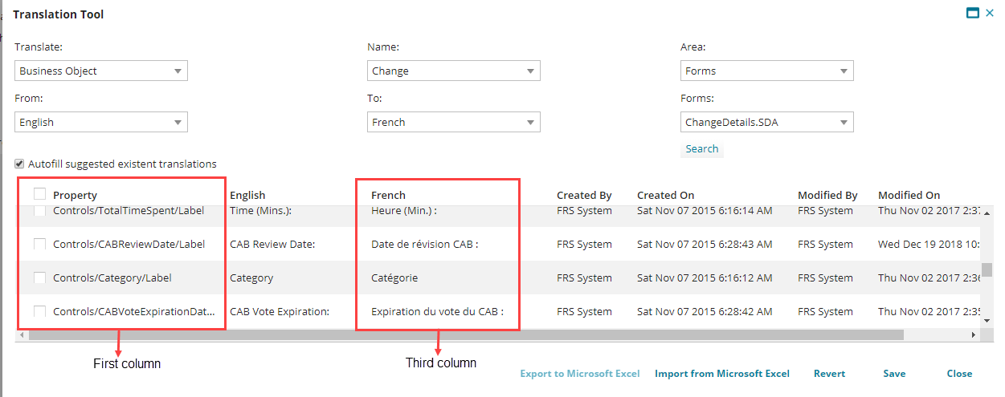Screen dimensions: 1005x397
Task: Maximize the Translation Tool dialog
Action: (972, 14)
